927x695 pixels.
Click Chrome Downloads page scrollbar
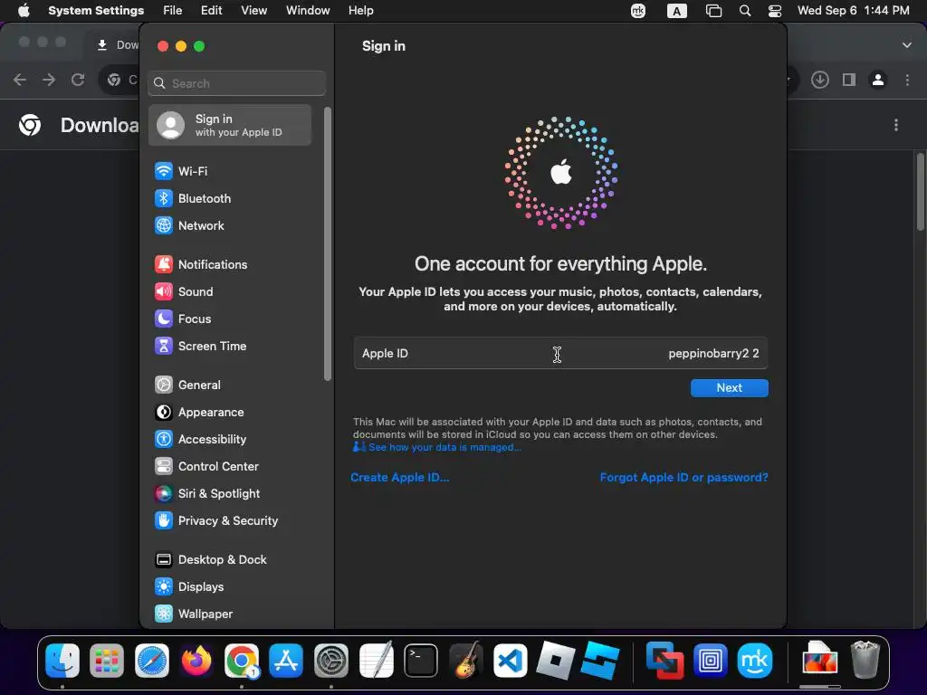(x=920, y=192)
